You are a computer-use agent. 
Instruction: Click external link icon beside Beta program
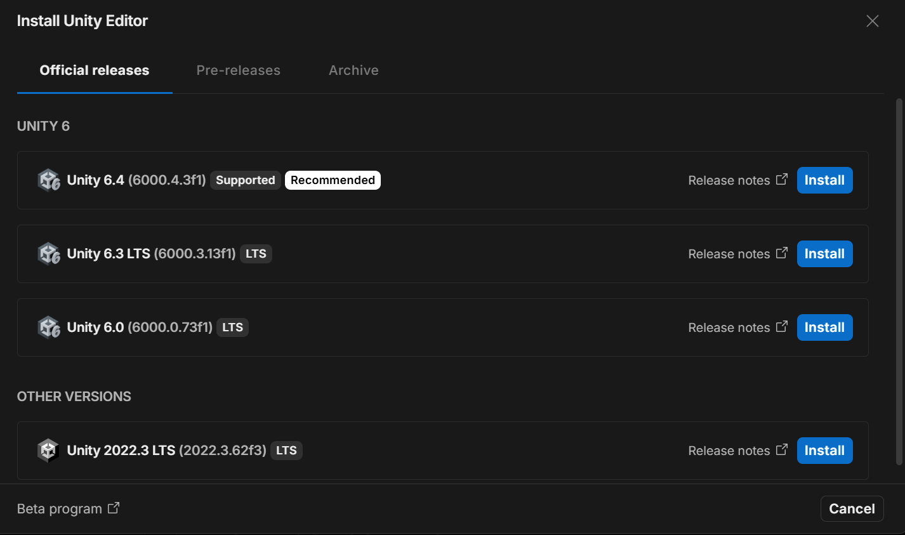114,508
